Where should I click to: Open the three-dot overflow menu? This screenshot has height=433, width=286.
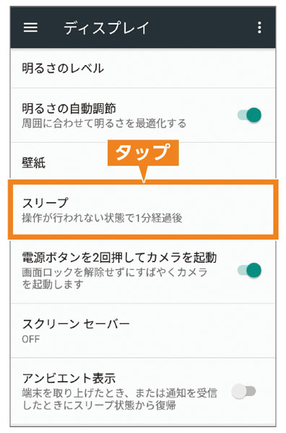(259, 27)
